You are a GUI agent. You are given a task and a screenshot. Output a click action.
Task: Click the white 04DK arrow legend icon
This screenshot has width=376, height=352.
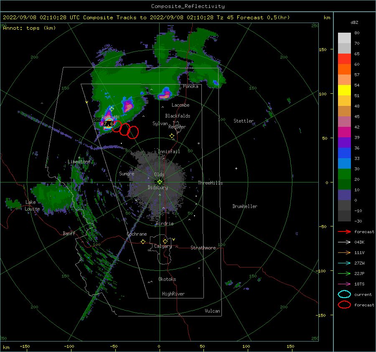click(344, 242)
